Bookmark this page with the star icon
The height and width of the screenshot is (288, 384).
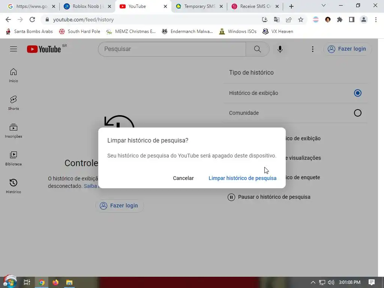click(301, 19)
